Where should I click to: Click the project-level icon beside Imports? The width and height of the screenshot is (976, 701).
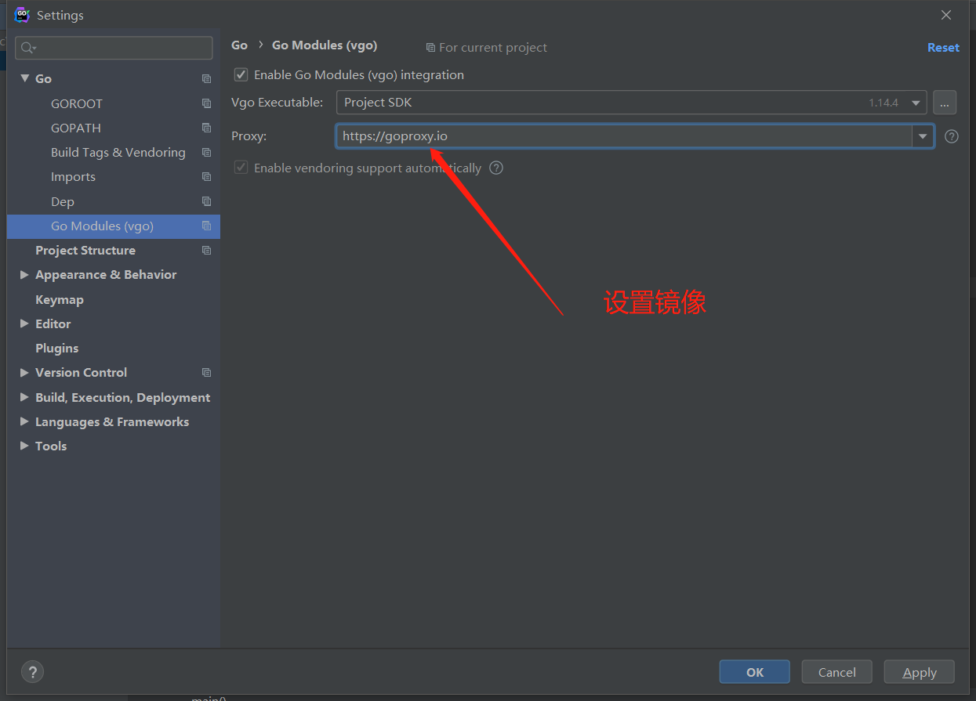coord(206,177)
